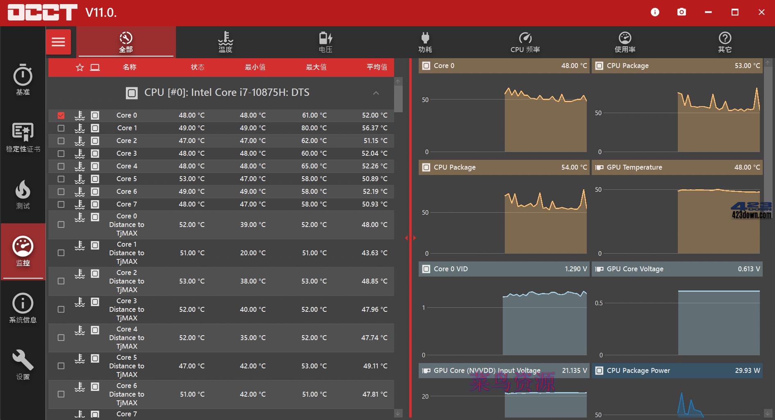Open the 使用率 usage tab

click(x=625, y=42)
